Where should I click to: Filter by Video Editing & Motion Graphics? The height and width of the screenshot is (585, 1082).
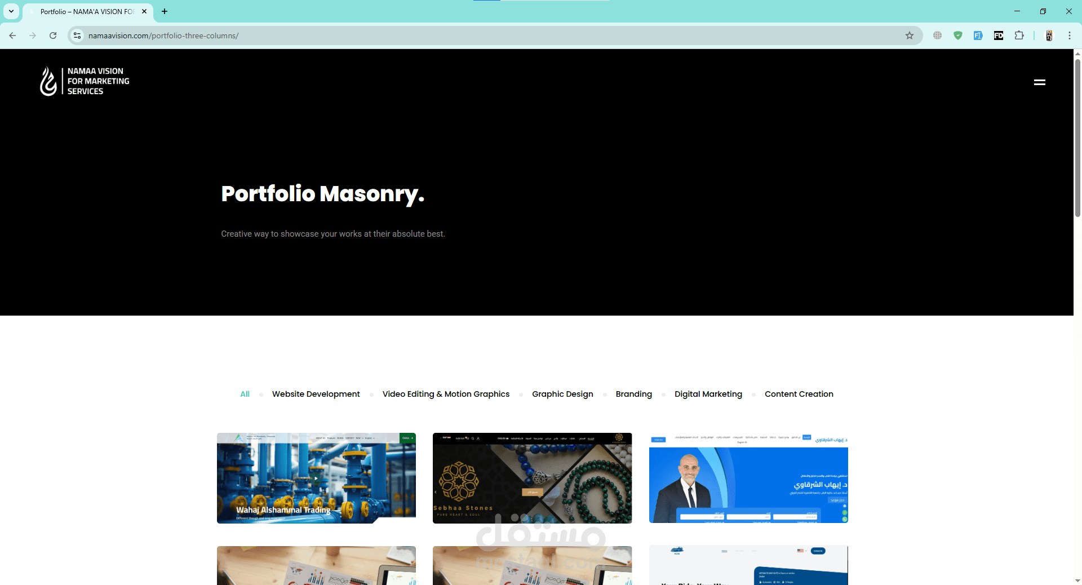click(446, 394)
